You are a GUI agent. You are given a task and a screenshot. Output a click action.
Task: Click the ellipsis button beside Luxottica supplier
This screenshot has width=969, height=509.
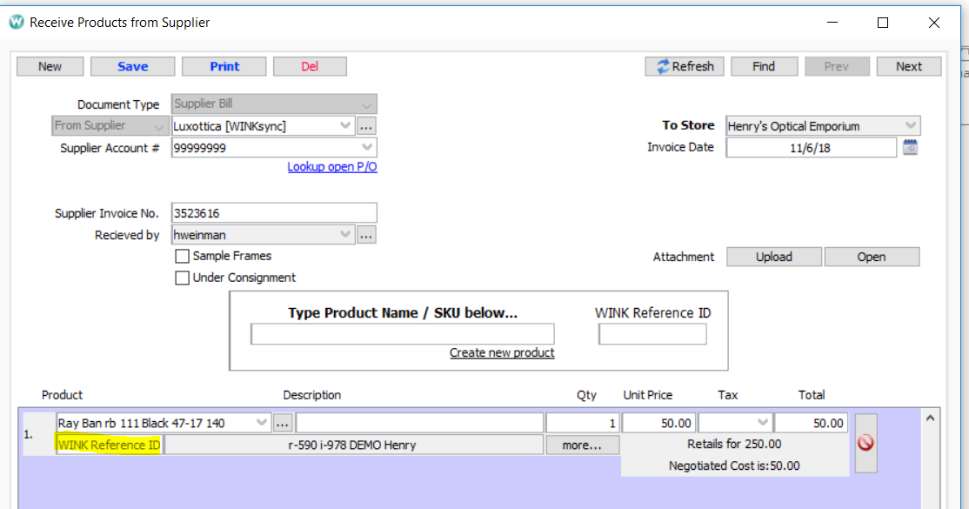coord(366,125)
